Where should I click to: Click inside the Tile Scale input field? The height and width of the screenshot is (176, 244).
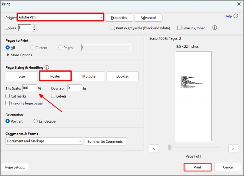29,88
